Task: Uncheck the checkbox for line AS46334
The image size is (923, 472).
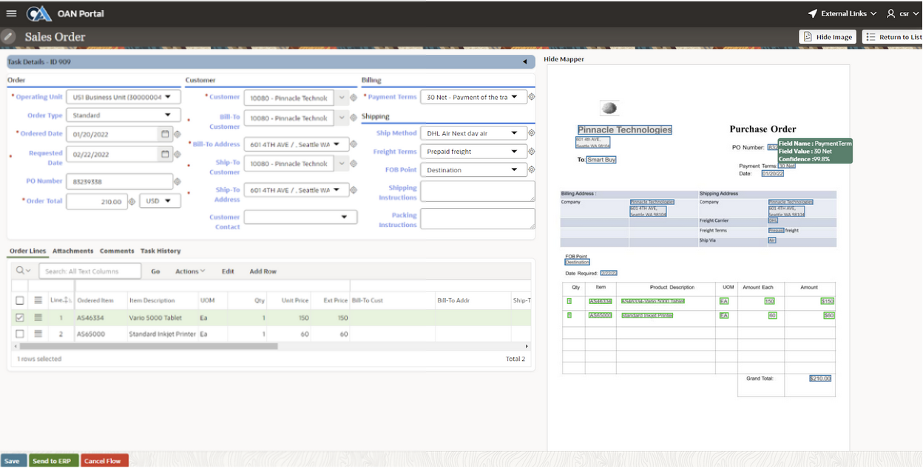Action: pos(19,317)
